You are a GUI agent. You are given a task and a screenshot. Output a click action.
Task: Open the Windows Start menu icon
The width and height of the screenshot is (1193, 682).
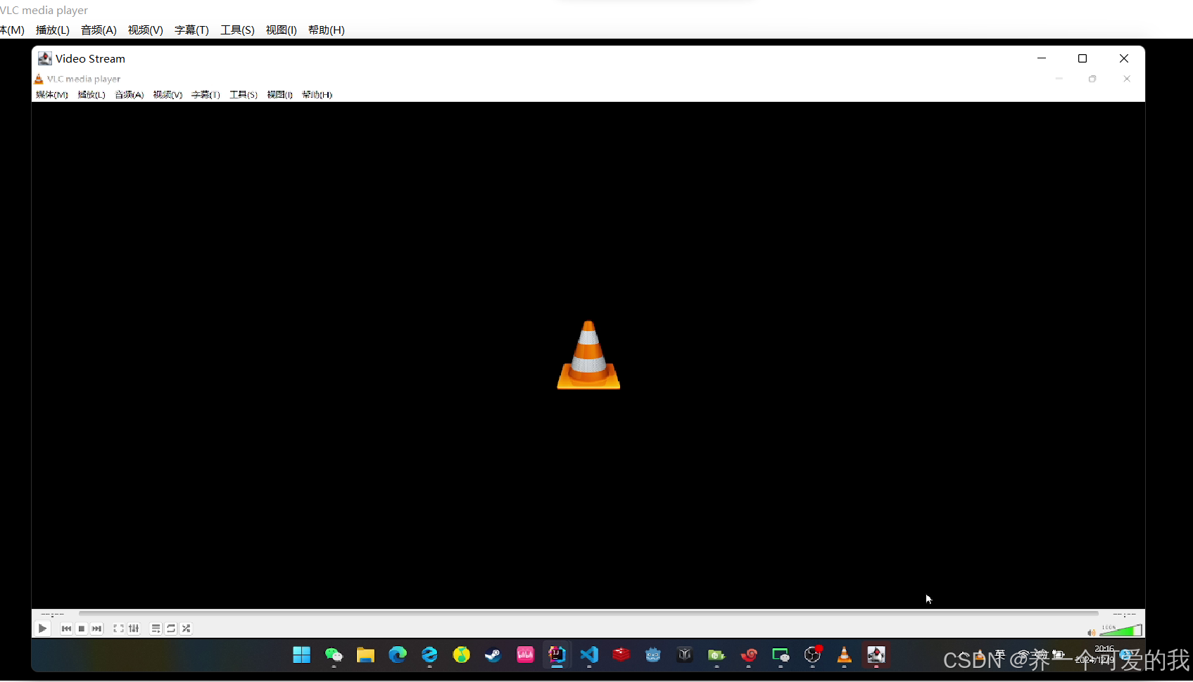[x=302, y=655]
